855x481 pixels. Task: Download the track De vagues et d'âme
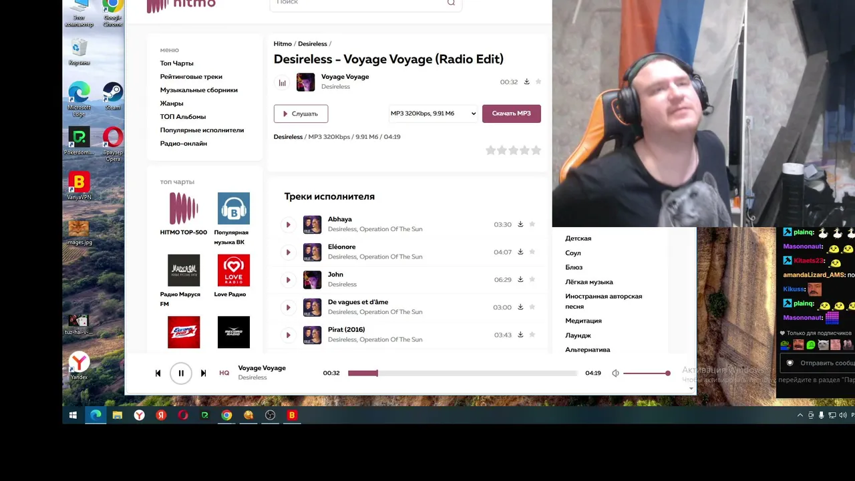[520, 307]
